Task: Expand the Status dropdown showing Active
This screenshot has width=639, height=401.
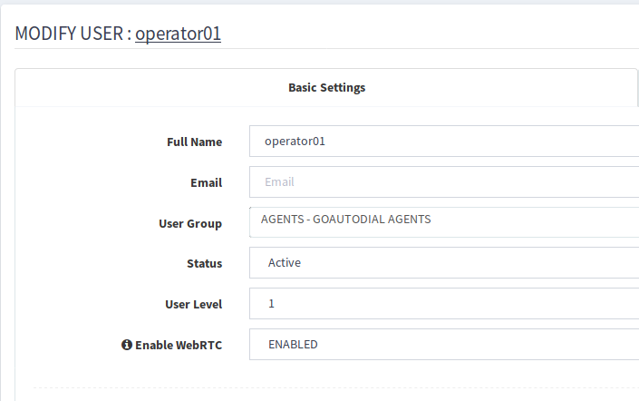Action: point(444,263)
